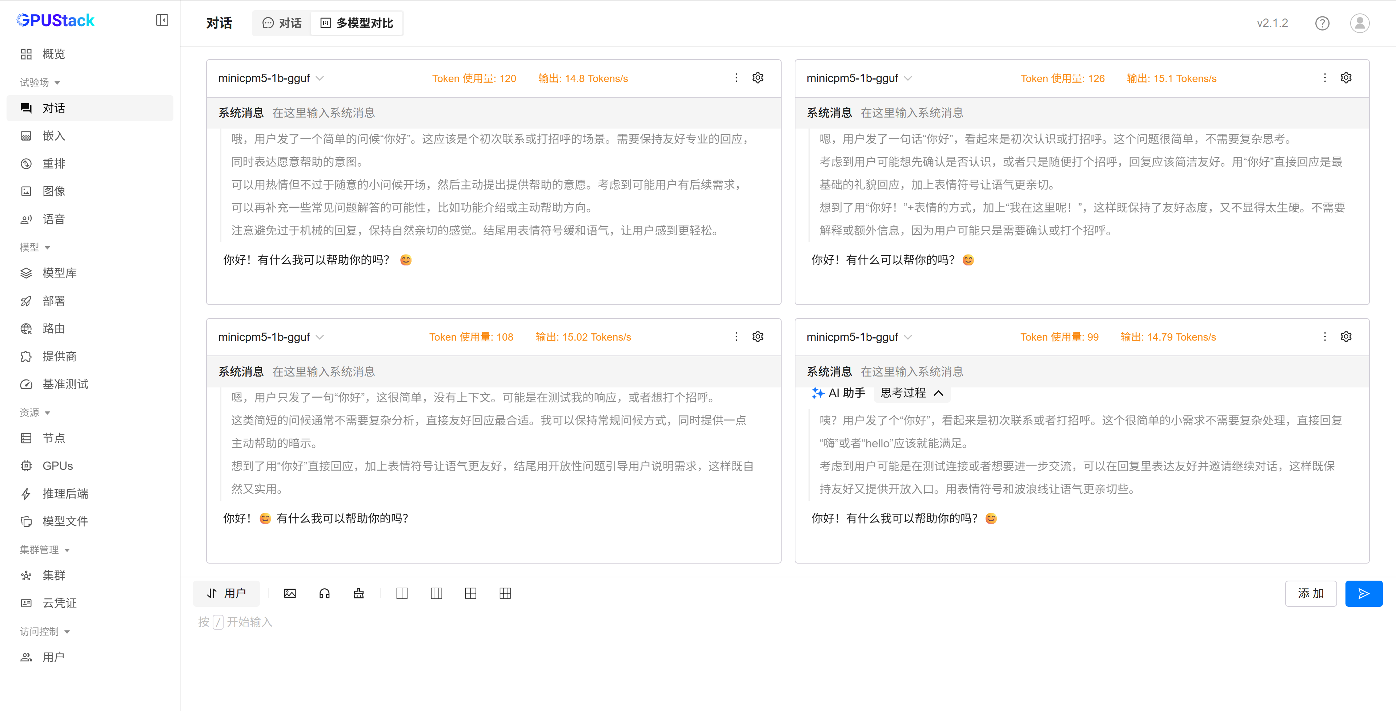Collapse the 资源 sidebar group

coord(35,413)
